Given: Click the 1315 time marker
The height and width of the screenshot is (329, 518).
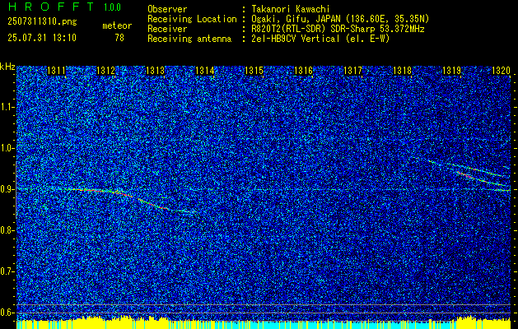Looking at the screenshot, I should 254,71.
